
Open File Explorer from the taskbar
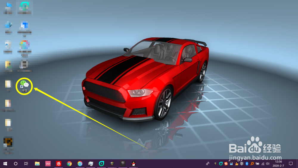click(37, 164)
